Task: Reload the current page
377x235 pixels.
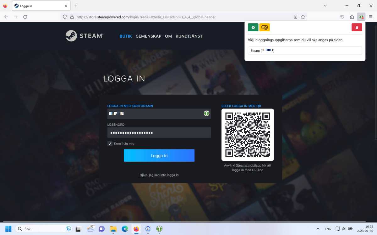Action: point(25,17)
